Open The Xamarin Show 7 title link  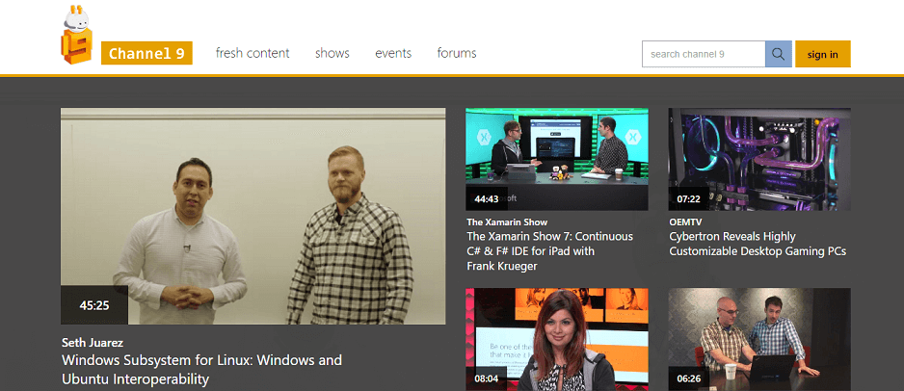pyautogui.click(x=550, y=251)
